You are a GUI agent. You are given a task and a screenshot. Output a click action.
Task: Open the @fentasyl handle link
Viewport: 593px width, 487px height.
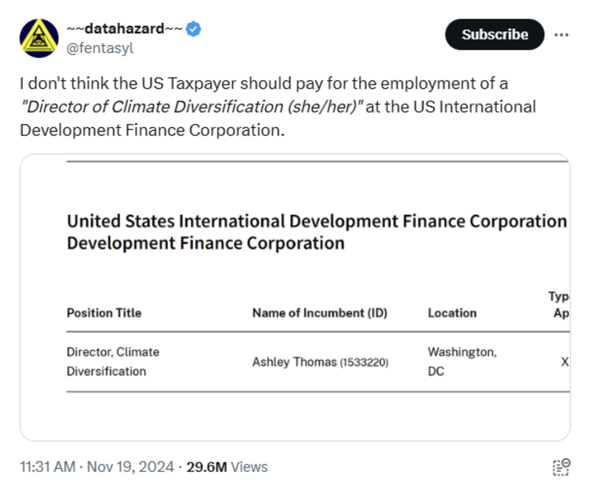[x=100, y=48]
